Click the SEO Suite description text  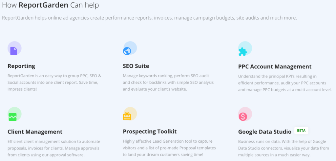coord(168,82)
